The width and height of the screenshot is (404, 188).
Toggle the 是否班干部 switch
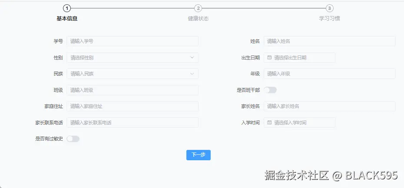point(270,90)
